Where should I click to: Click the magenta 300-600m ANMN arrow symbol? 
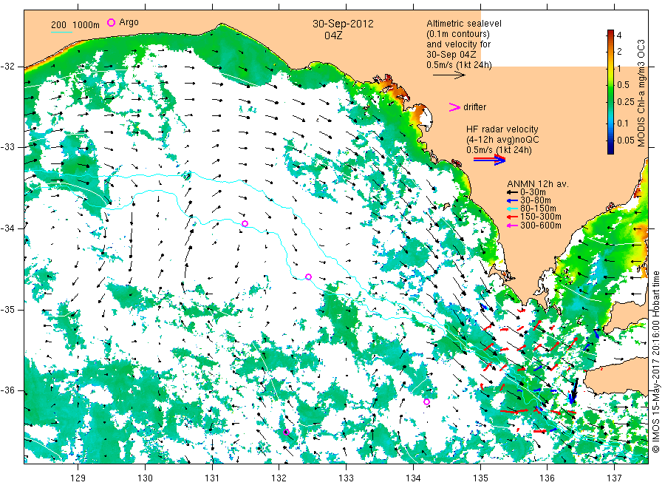tap(512, 226)
